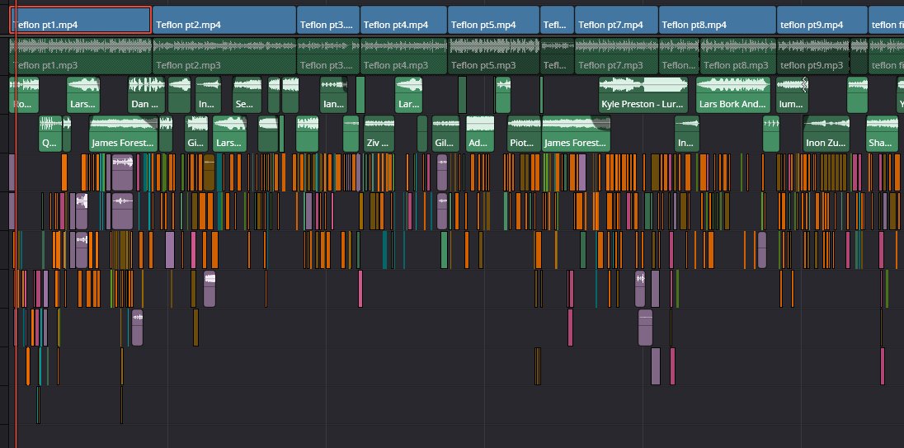The height and width of the screenshot is (448, 904).
Task: Select the Piot... music clip
Action: [524, 134]
